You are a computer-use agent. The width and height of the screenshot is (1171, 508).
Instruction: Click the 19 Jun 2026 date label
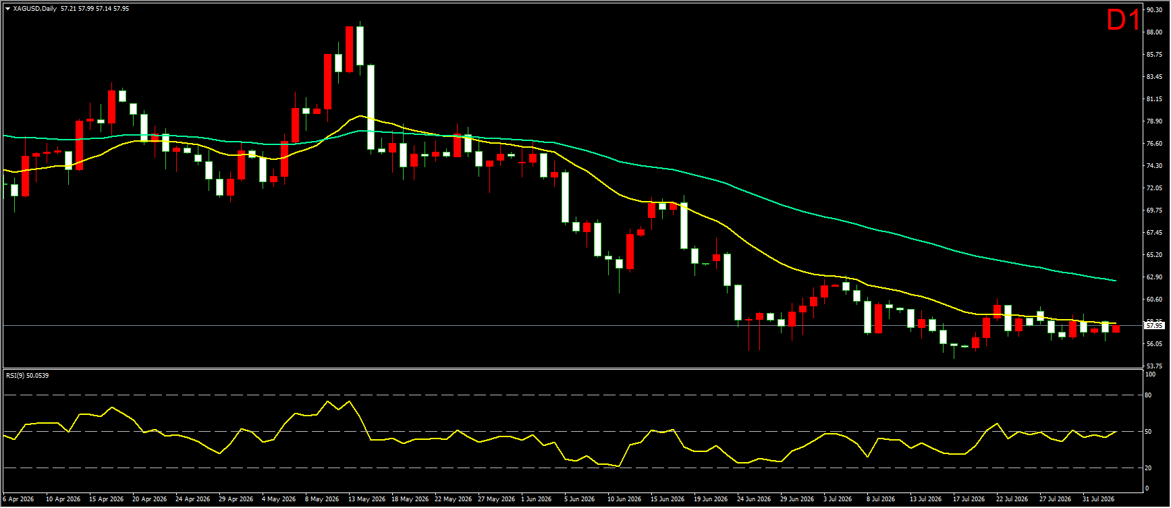(711, 500)
